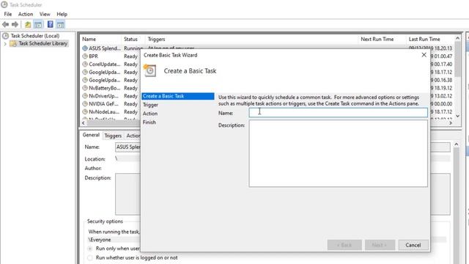Select the first GoogleUpda task row
This screenshot has width=469, height=264.
coord(104,72)
